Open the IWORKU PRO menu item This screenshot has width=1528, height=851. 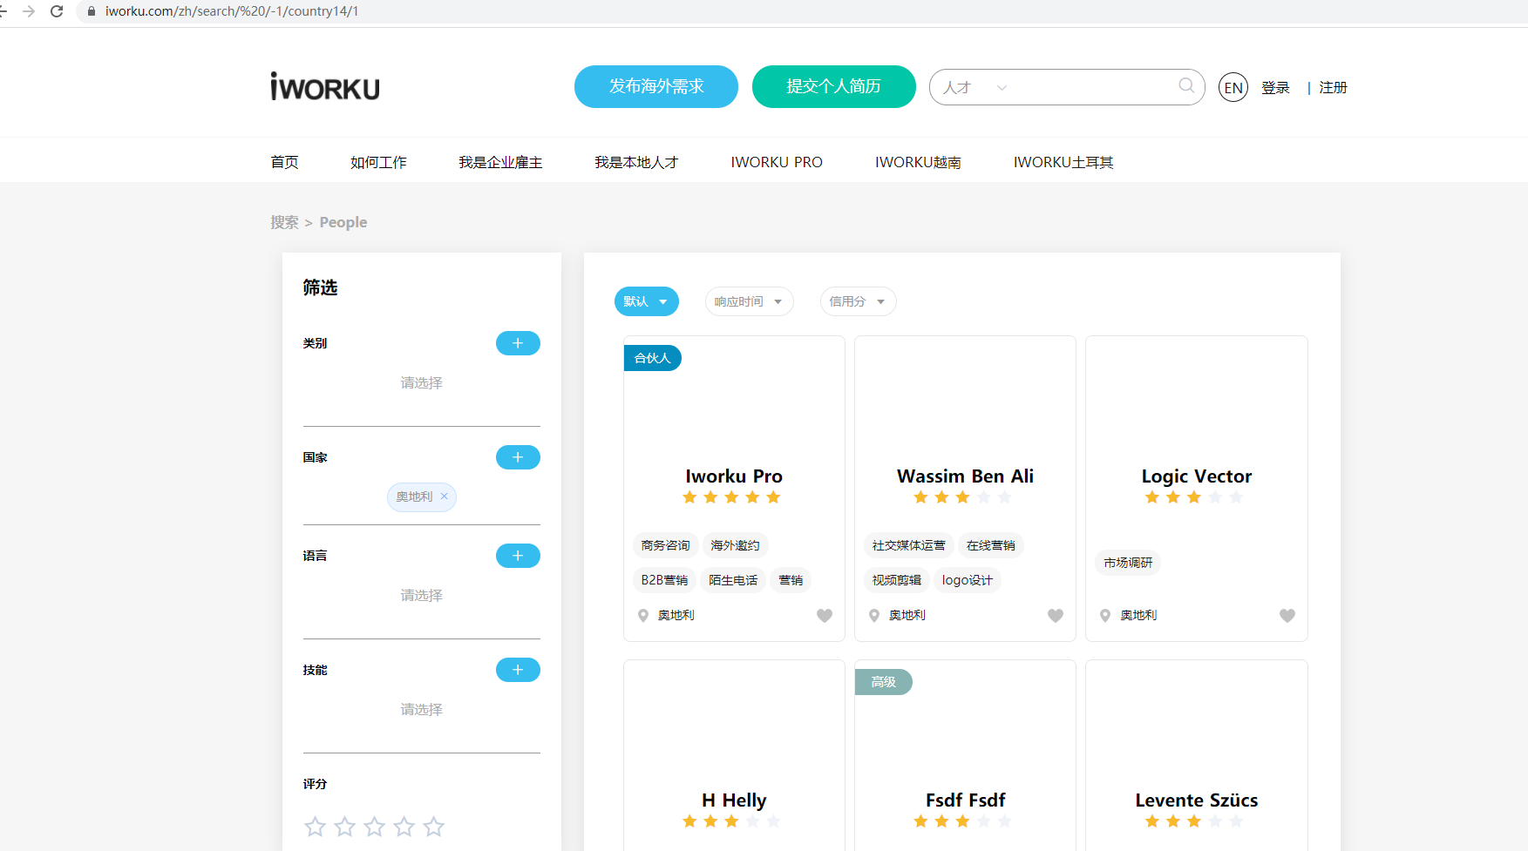pos(777,162)
